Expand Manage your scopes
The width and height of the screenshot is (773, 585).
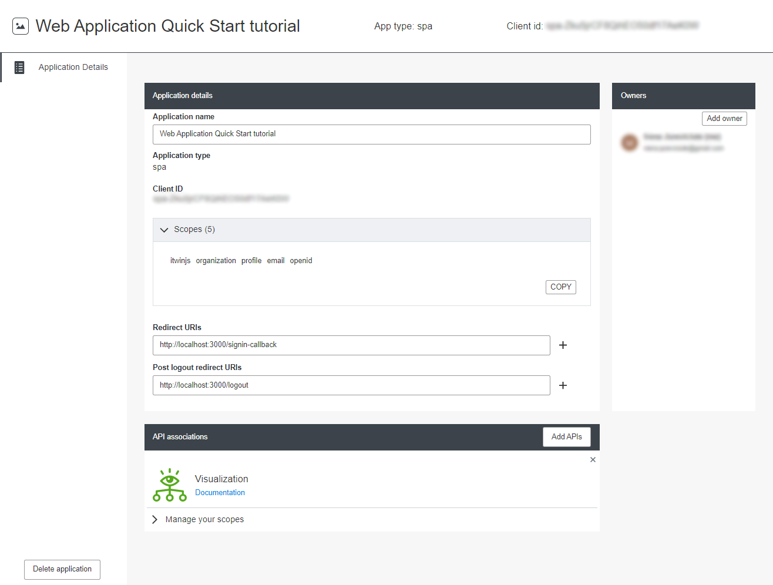[x=204, y=520]
